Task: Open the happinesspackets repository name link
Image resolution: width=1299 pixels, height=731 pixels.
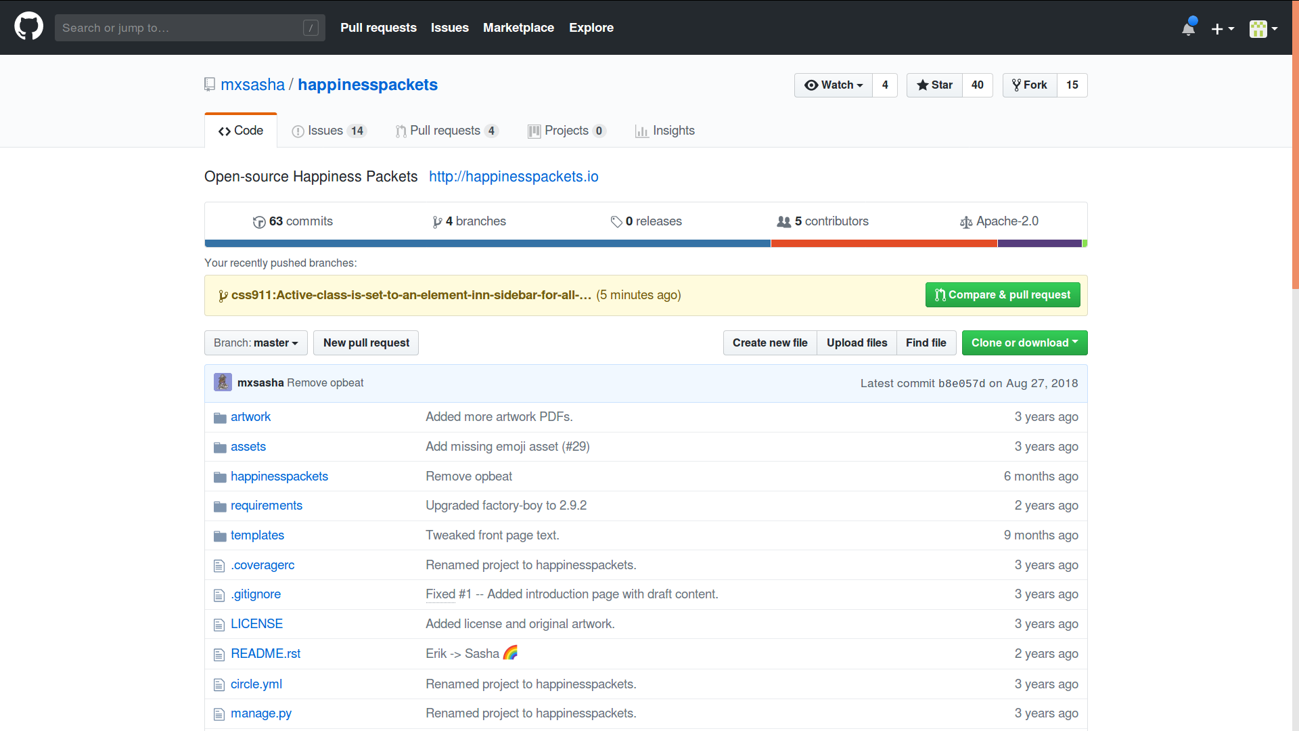Action: click(x=367, y=85)
